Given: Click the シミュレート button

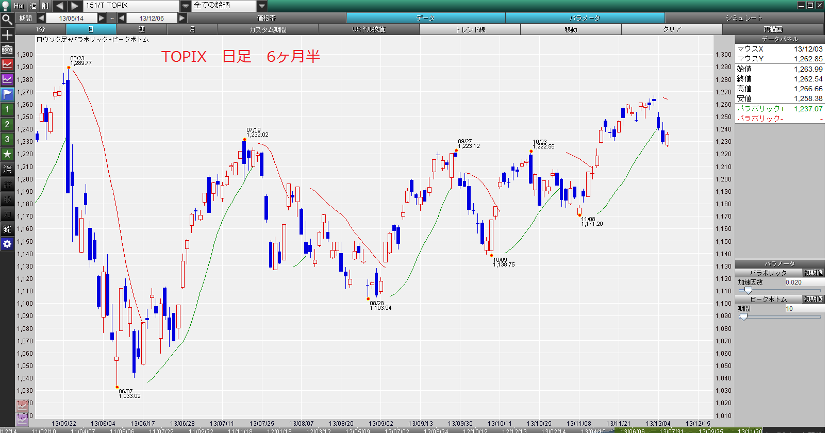Looking at the screenshot, I should 744,18.
